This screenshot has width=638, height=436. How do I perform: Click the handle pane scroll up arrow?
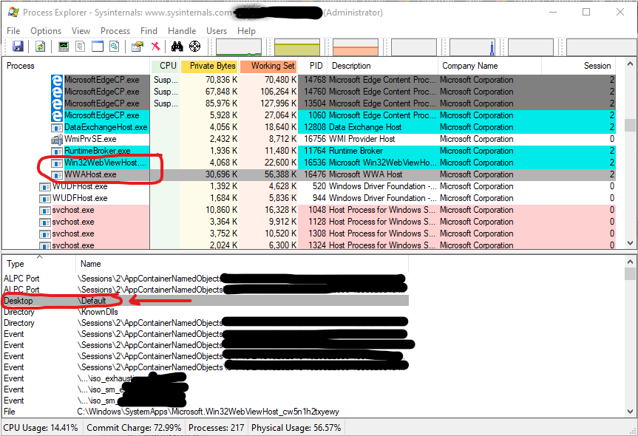coord(630,262)
